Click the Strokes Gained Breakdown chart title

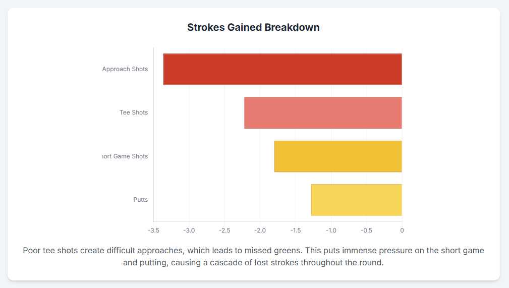pyautogui.click(x=253, y=27)
